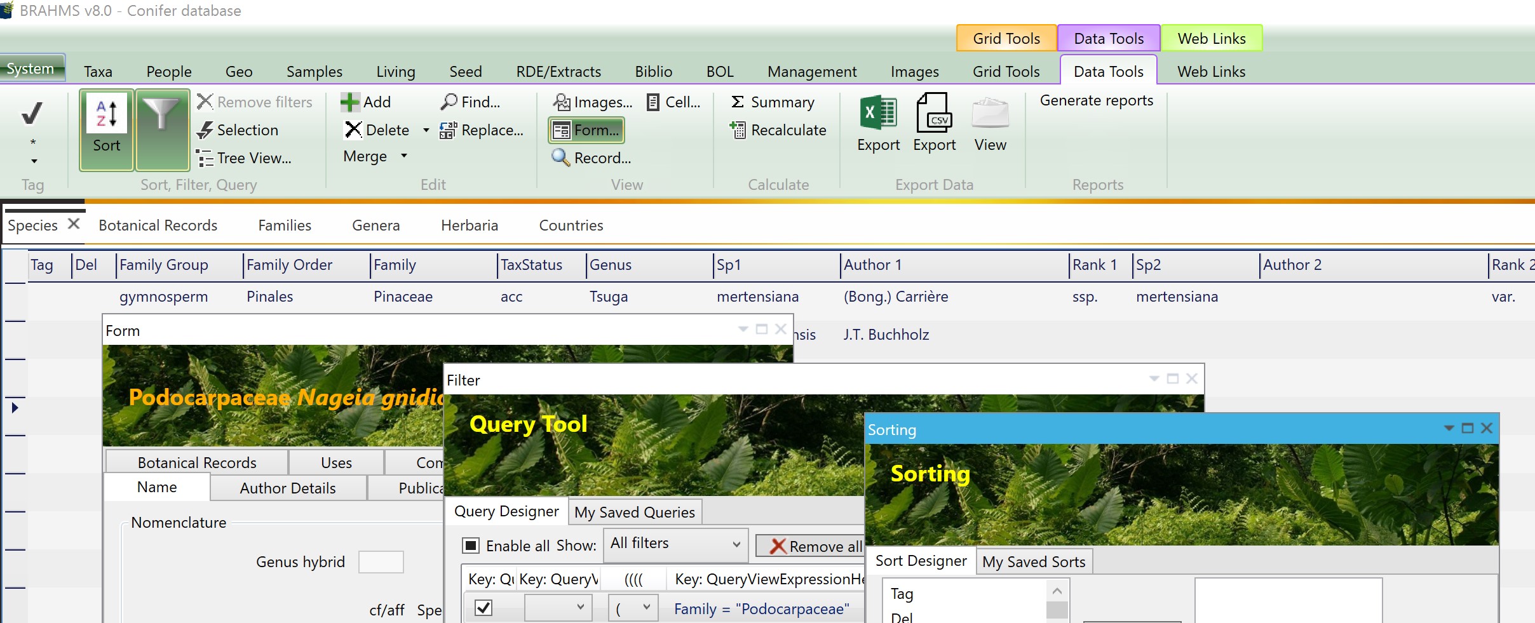This screenshot has width=1535, height=623.
Task: Open My Saved Sorts tab
Action: tap(1034, 561)
